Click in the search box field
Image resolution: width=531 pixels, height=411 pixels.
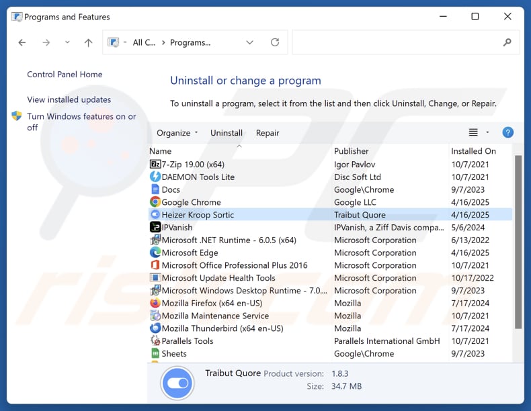[x=406, y=42]
